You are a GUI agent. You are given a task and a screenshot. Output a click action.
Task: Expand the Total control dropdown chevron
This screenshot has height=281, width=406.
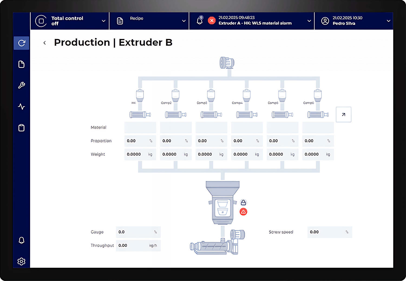[x=103, y=21]
